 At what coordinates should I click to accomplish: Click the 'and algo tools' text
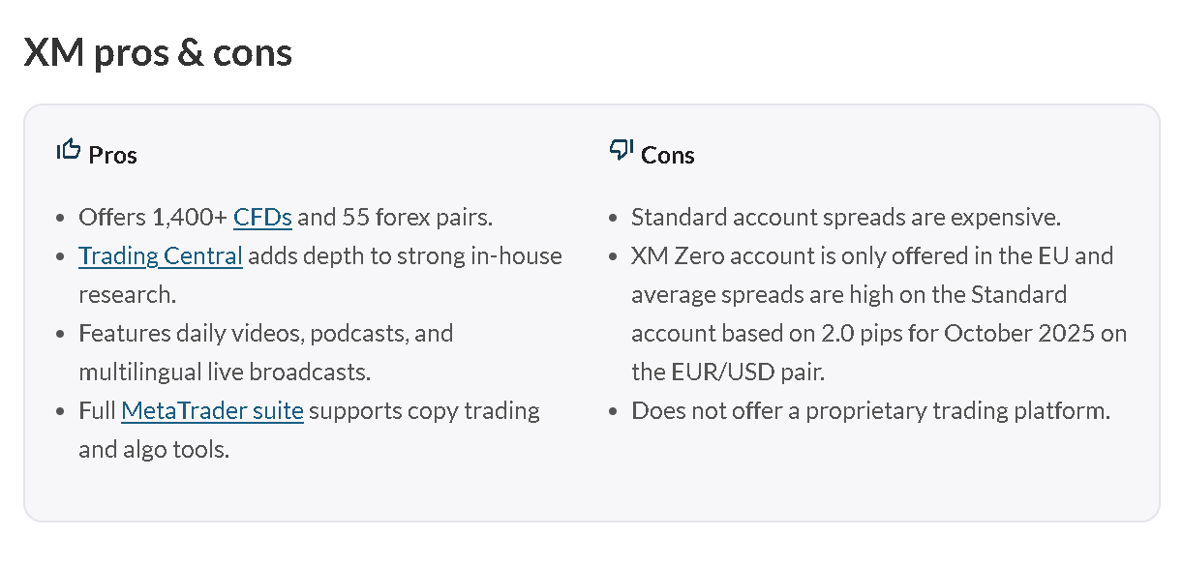[x=154, y=449]
